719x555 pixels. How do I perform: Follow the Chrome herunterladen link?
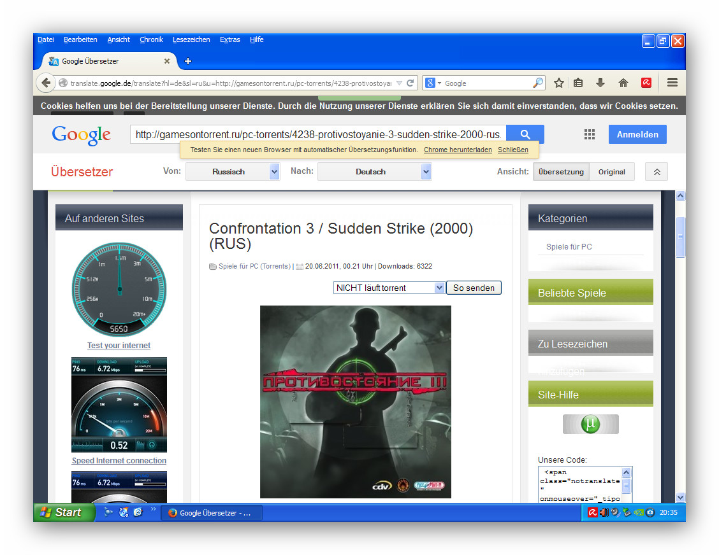pyautogui.click(x=458, y=150)
